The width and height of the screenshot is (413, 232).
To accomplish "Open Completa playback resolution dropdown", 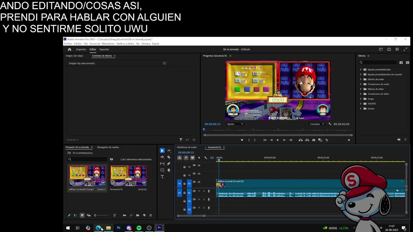I will [317, 124].
